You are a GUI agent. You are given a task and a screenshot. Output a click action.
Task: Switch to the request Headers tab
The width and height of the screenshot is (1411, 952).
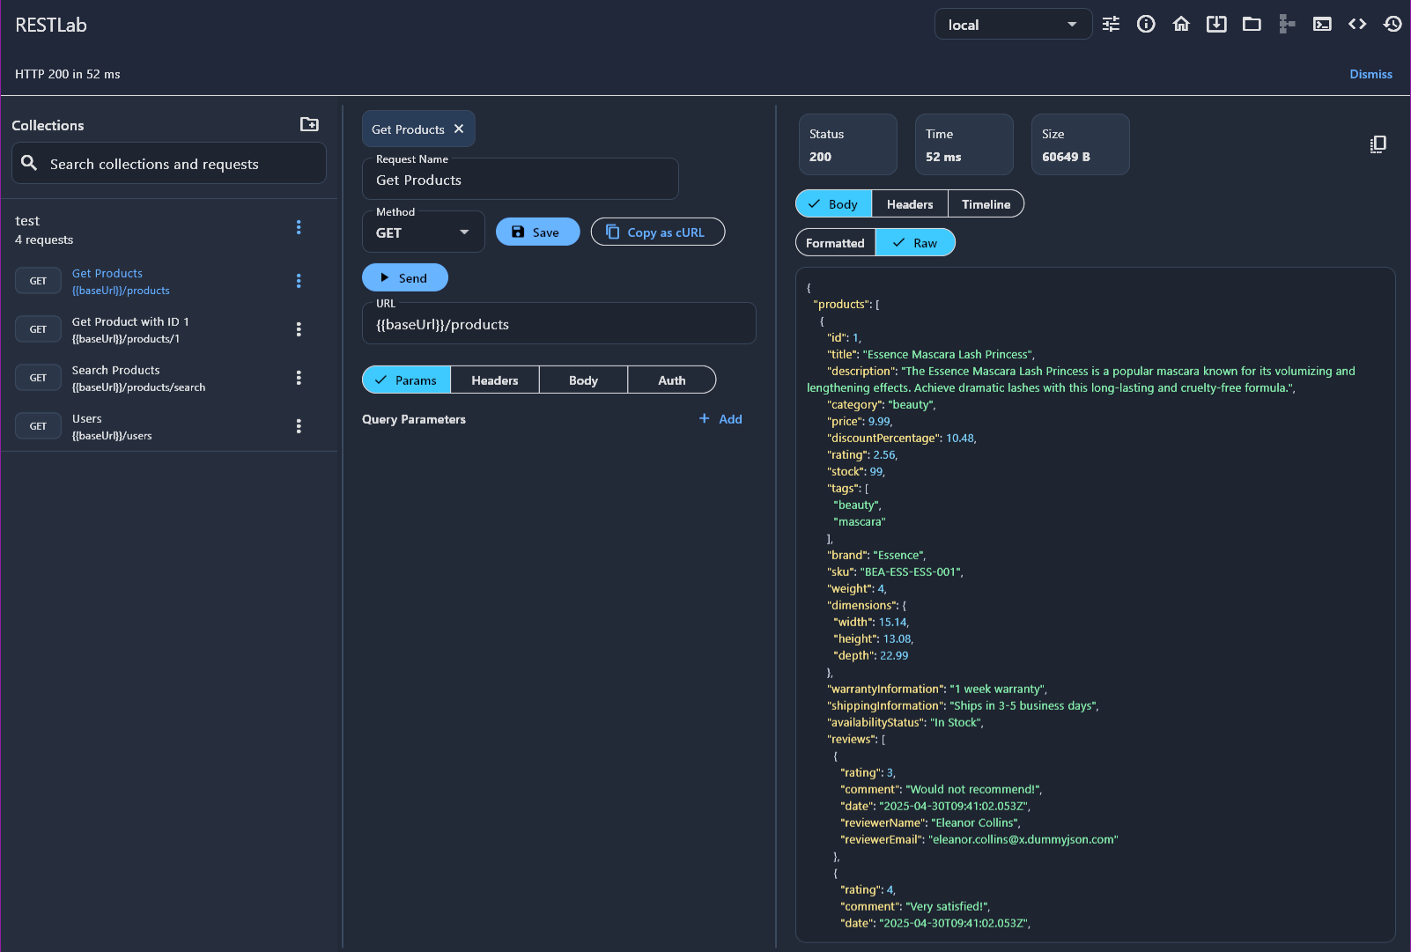coord(495,380)
